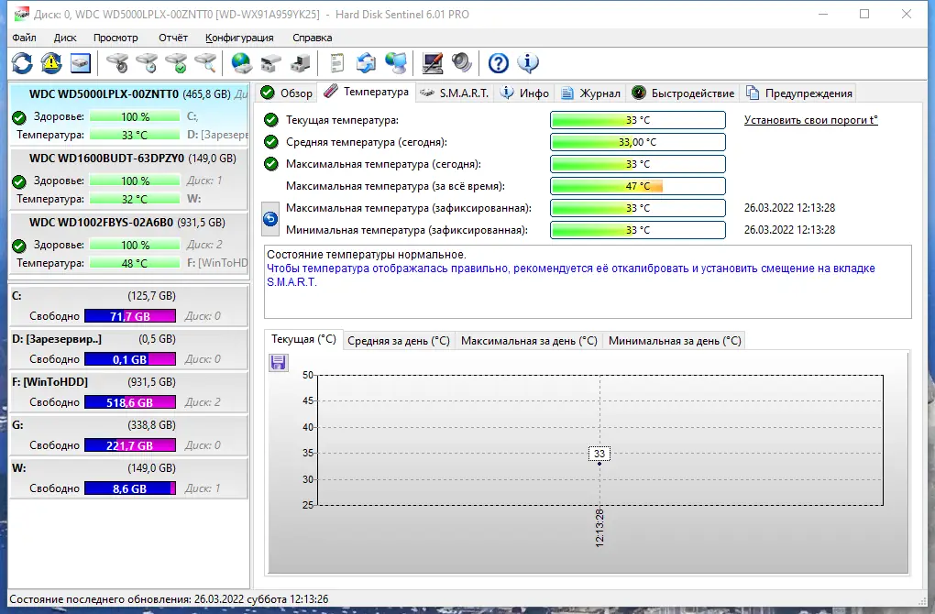This screenshot has height=614, width=935.
Task: Click the globe over disk toolbar icon
Action: point(241,62)
